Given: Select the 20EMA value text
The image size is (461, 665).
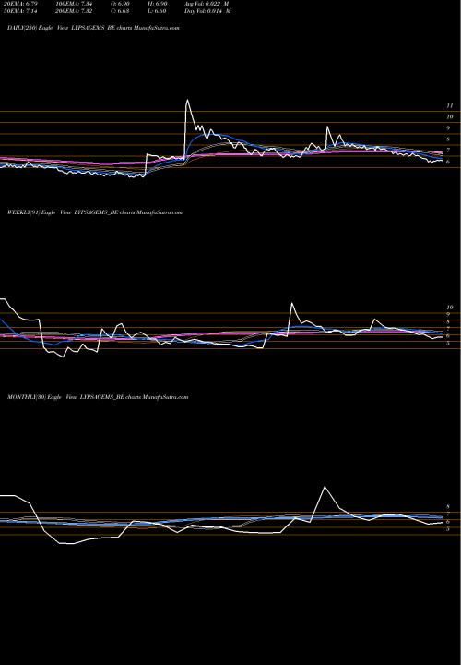Looking at the screenshot, I should [x=19, y=4].
